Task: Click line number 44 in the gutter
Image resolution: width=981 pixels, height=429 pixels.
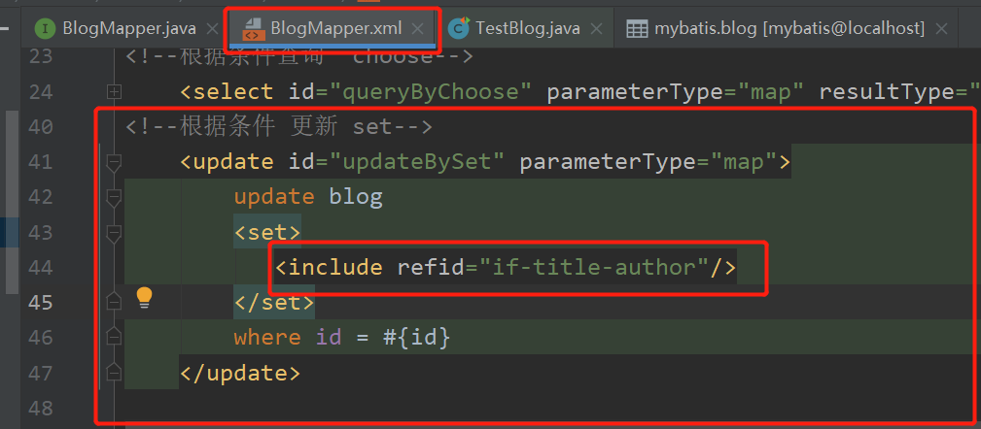Action: click(x=41, y=267)
